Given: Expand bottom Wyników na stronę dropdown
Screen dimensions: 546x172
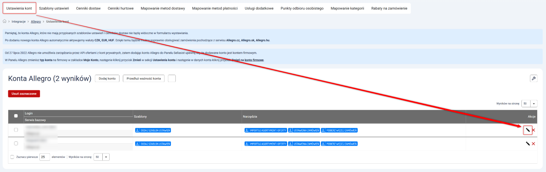Looking at the screenshot, I should tap(106, 157).
